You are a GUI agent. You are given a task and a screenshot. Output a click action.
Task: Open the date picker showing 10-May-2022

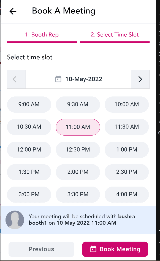(78, 79)
